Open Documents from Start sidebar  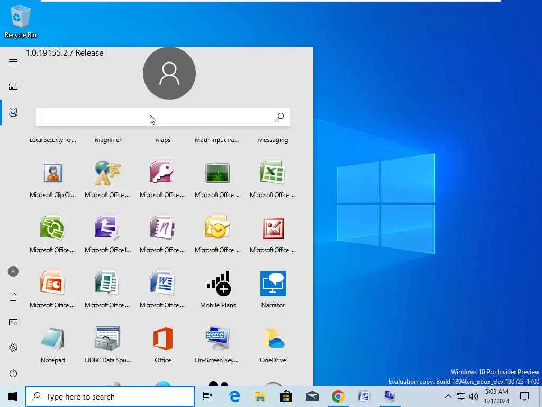pos(13,297)
